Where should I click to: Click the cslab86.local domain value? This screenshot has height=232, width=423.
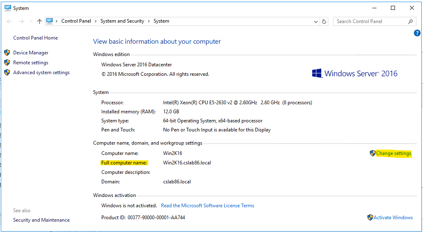[177, 182]
